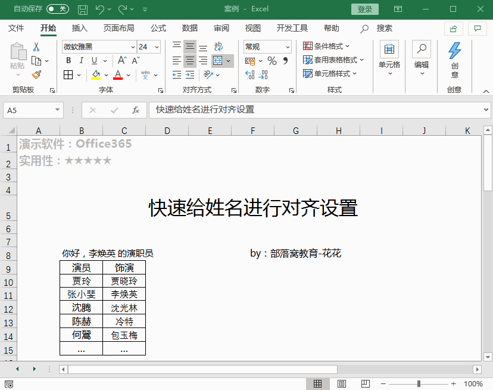Viewport: 493px width, 390px height.
Task: Switch to Page Layout view
Action: (341, 383)
